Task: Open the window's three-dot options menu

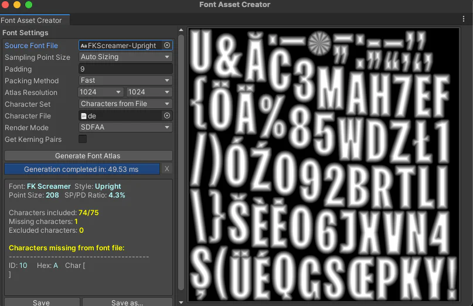Action: (x=464, y=19)
